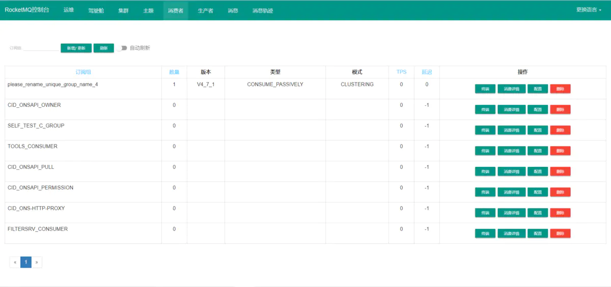Open 终端 for CID_ONSAPI_PERMISSION
611x287 pixels.
click(485, 192)
